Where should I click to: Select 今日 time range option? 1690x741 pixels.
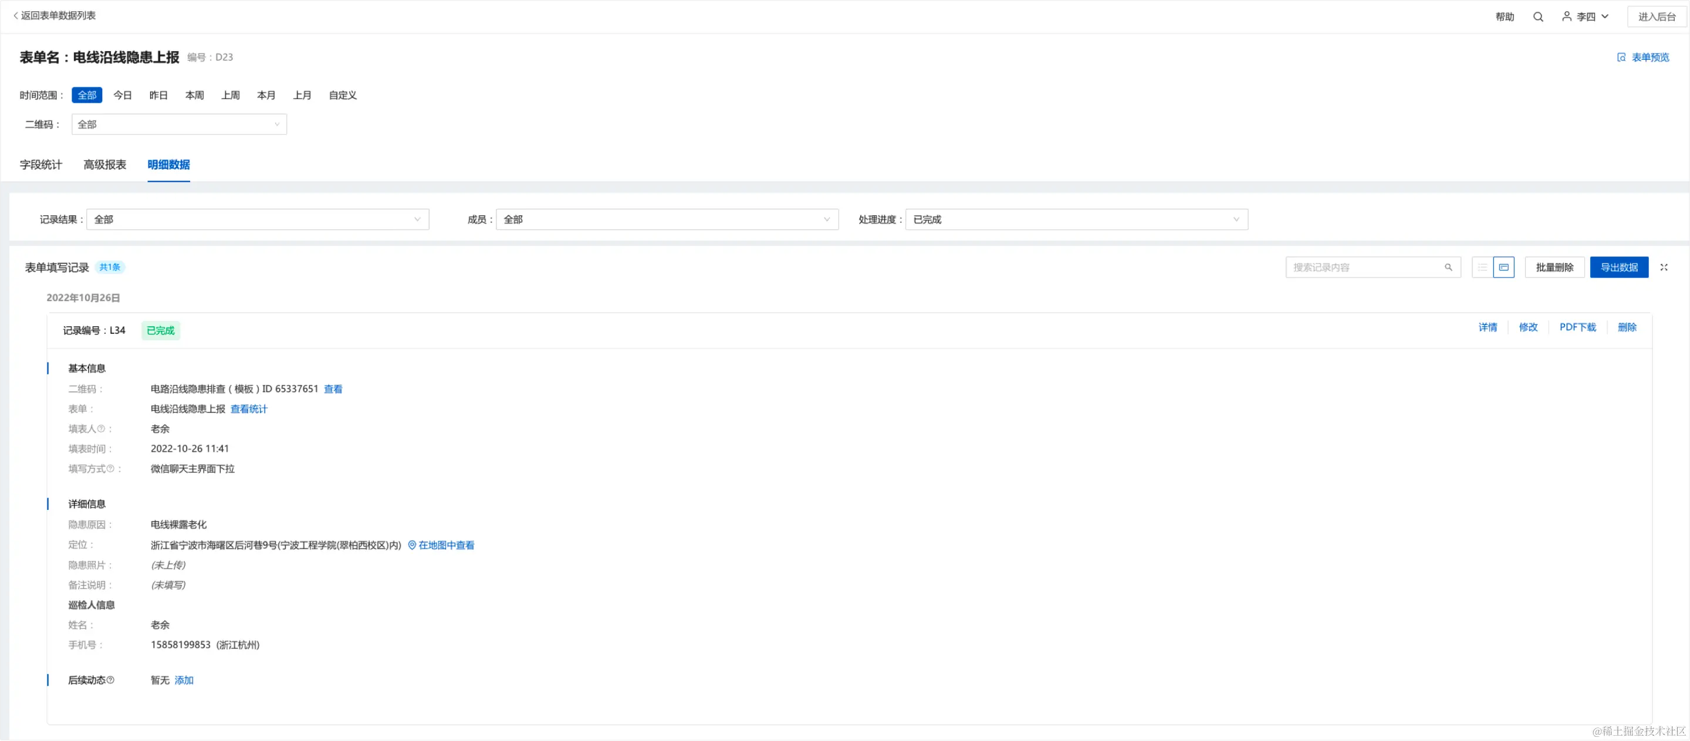tap(123, 95)
